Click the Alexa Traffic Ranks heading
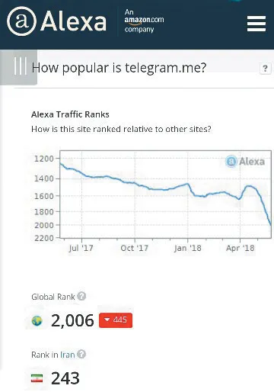This screenshot has width=274, height=392. pyautogui.click(x=70, y=114)
